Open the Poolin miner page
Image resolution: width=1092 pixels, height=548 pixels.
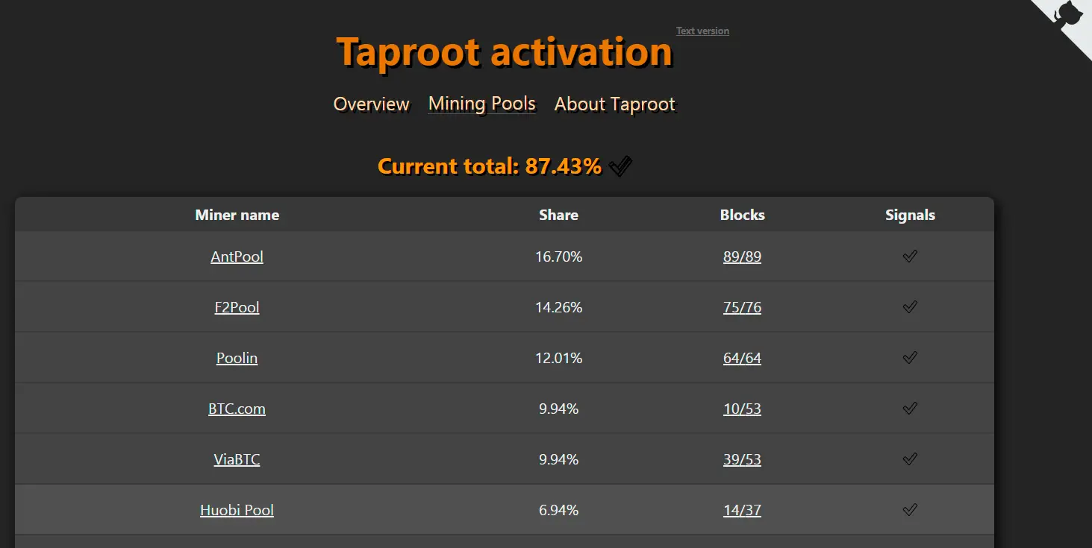[237, 357]
